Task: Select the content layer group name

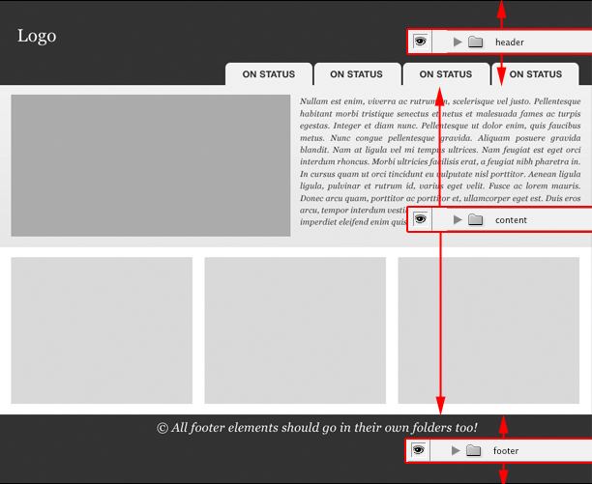Action: coord(511,220)
